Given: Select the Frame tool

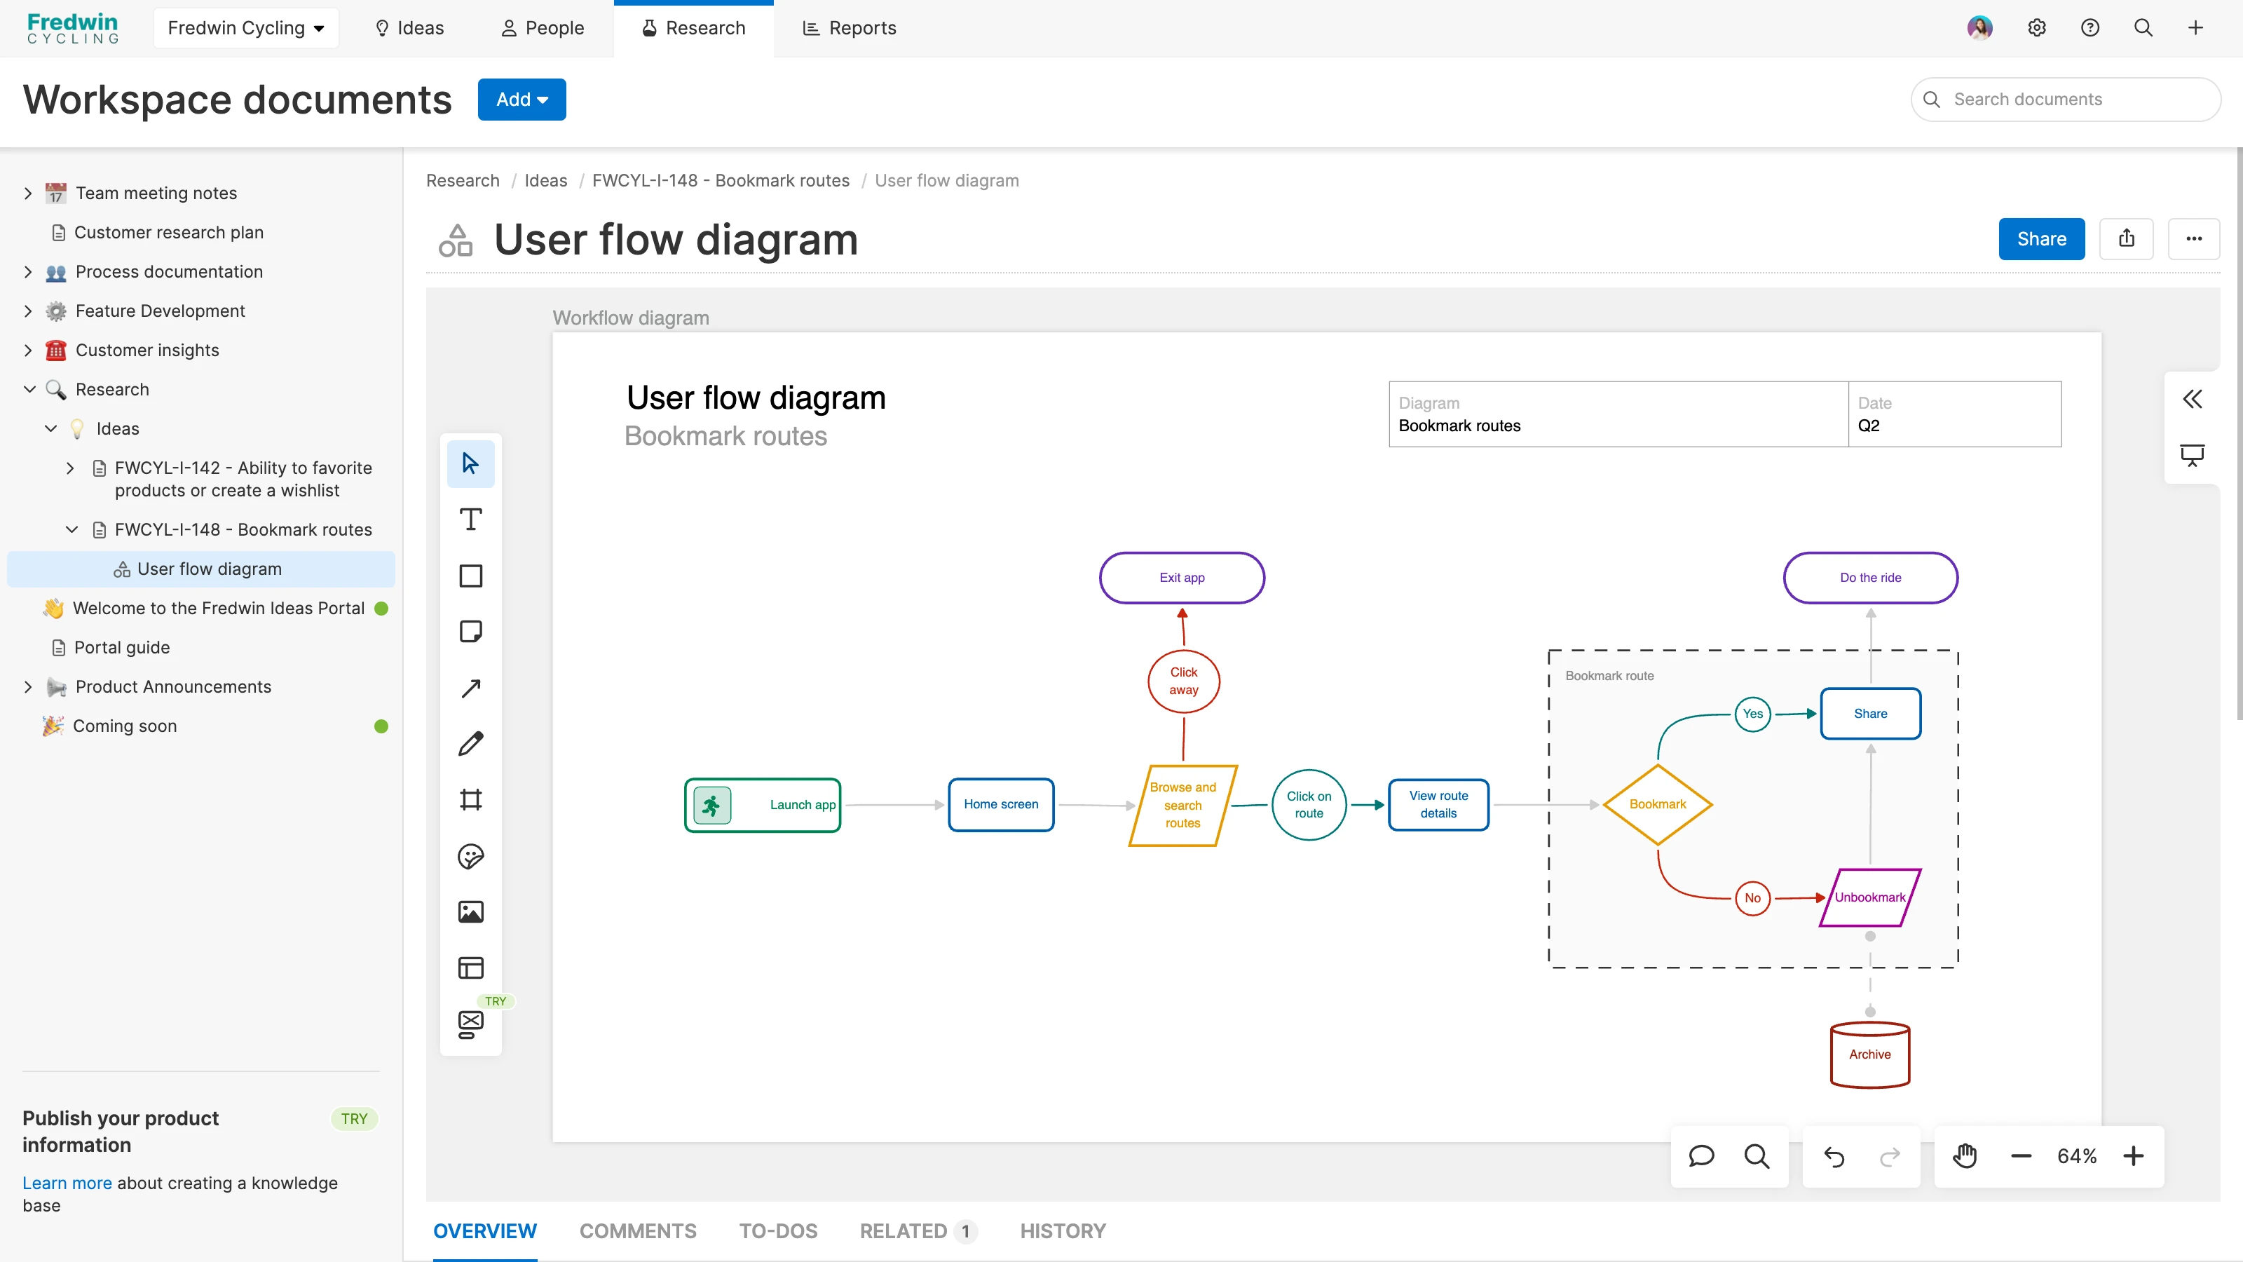Looking at the screenshot, I should click(x=470, y=799).
